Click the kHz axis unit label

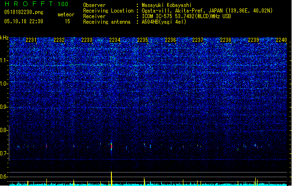(4, 38)
